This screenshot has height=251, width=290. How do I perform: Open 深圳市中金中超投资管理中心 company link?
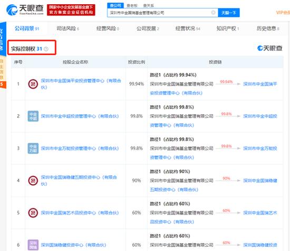click(x=80, y=116)
